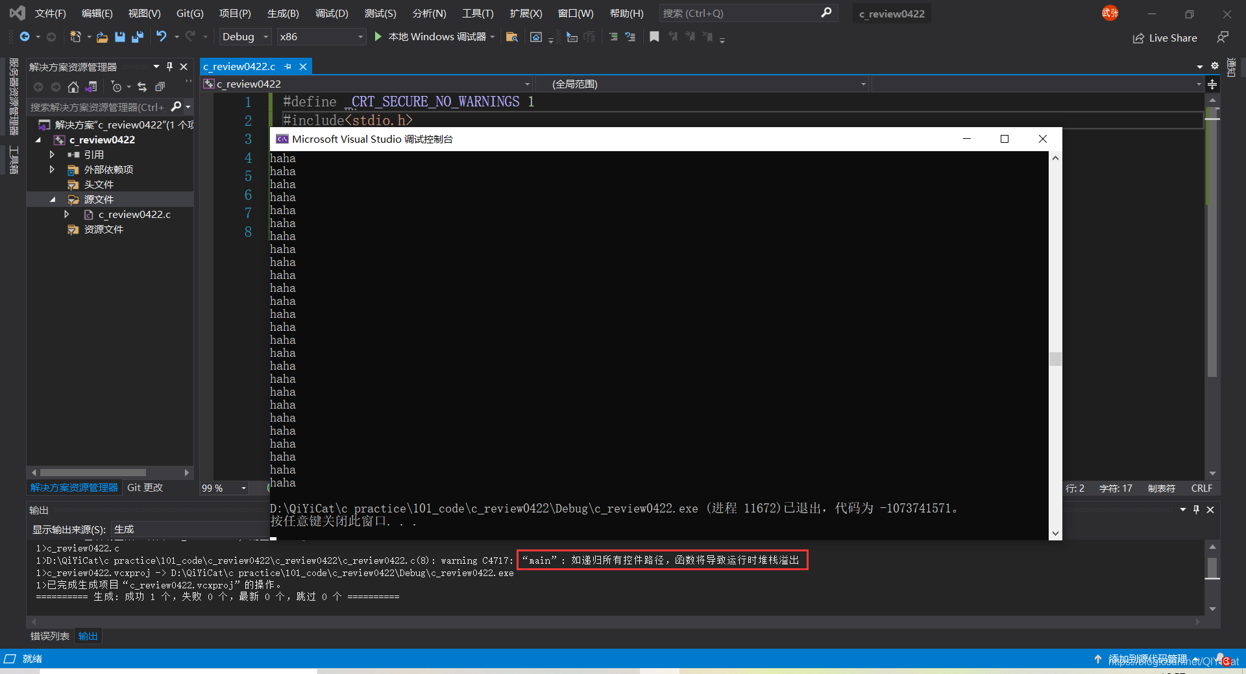Click the split editor plus icon
Viewport: 1246px width, 674px height.
[1212, 84]
